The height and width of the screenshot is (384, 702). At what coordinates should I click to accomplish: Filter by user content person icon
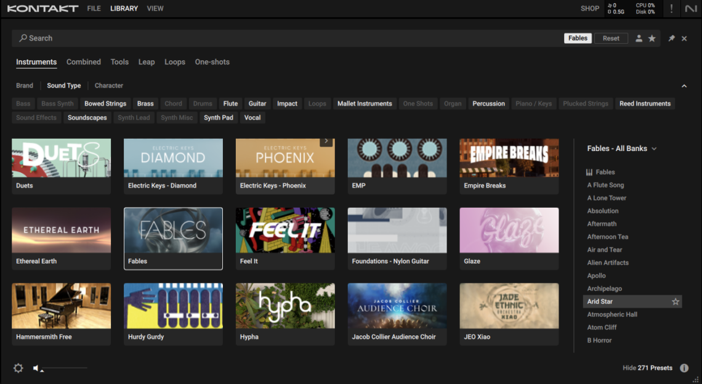click(x=639, y=38)
